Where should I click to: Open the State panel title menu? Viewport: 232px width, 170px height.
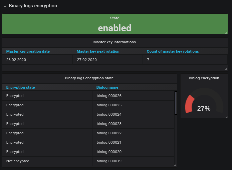point(114,18)
